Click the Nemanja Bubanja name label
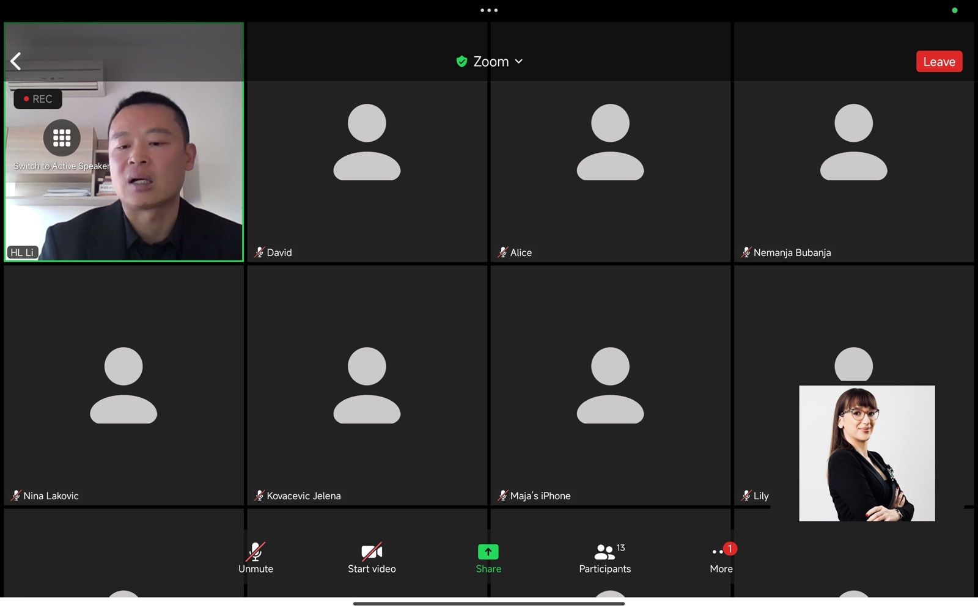The height and width of the screenshot is (611, 978). (792, 252)
